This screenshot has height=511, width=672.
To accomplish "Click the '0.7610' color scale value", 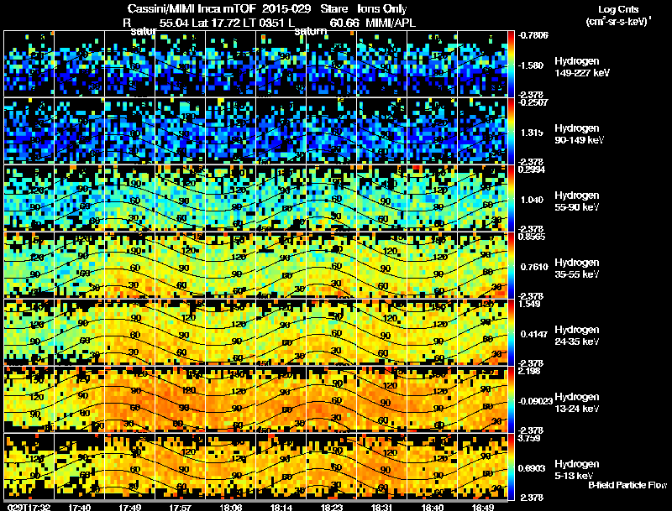I will tap(534, 267).
